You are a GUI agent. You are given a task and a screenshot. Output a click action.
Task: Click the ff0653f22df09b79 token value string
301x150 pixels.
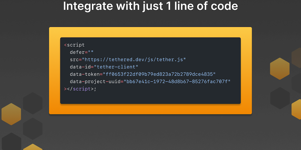[x=159, y=74]
